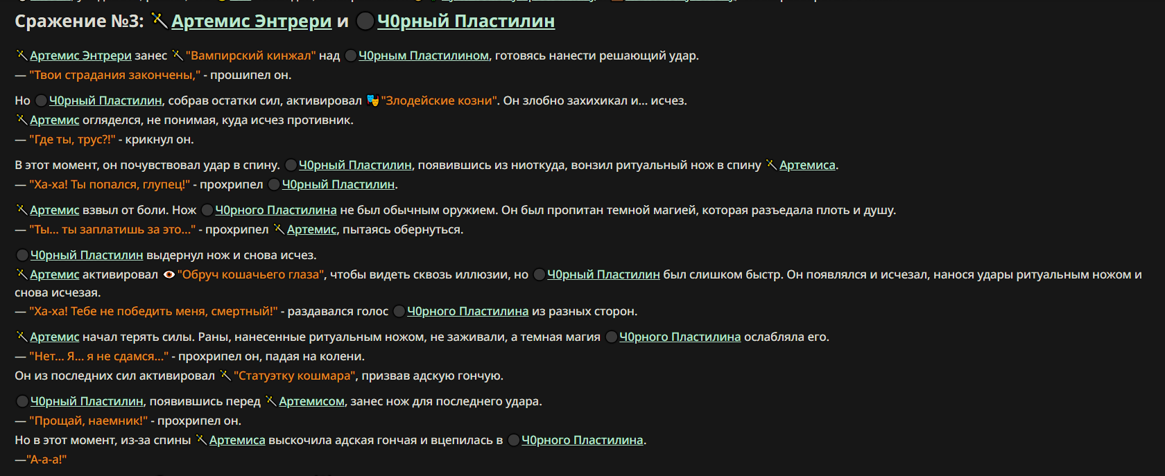
Task: Click the avatar icon before "Артемис взвыл от боли"
Action: 21,210
